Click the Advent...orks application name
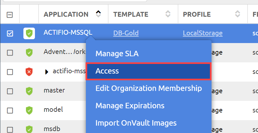Screen dimensions: 258x133 (x=65, y=52)
